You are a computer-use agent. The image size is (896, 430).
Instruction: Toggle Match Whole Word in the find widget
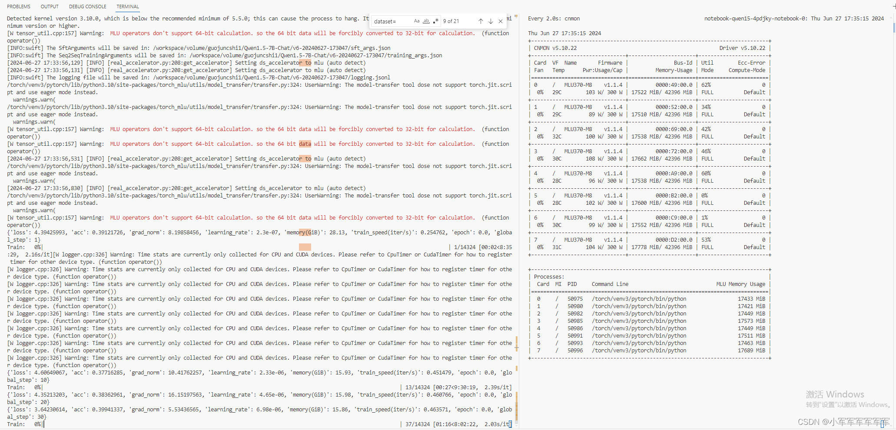click(x=426, y=21)
